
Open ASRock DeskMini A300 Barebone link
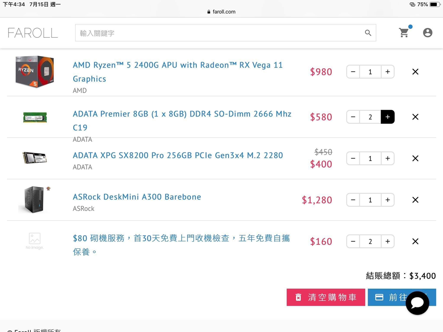coord(137,197)
